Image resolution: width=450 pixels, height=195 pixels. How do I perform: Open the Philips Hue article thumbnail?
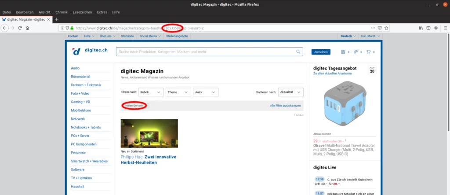[x=149, y=133]
